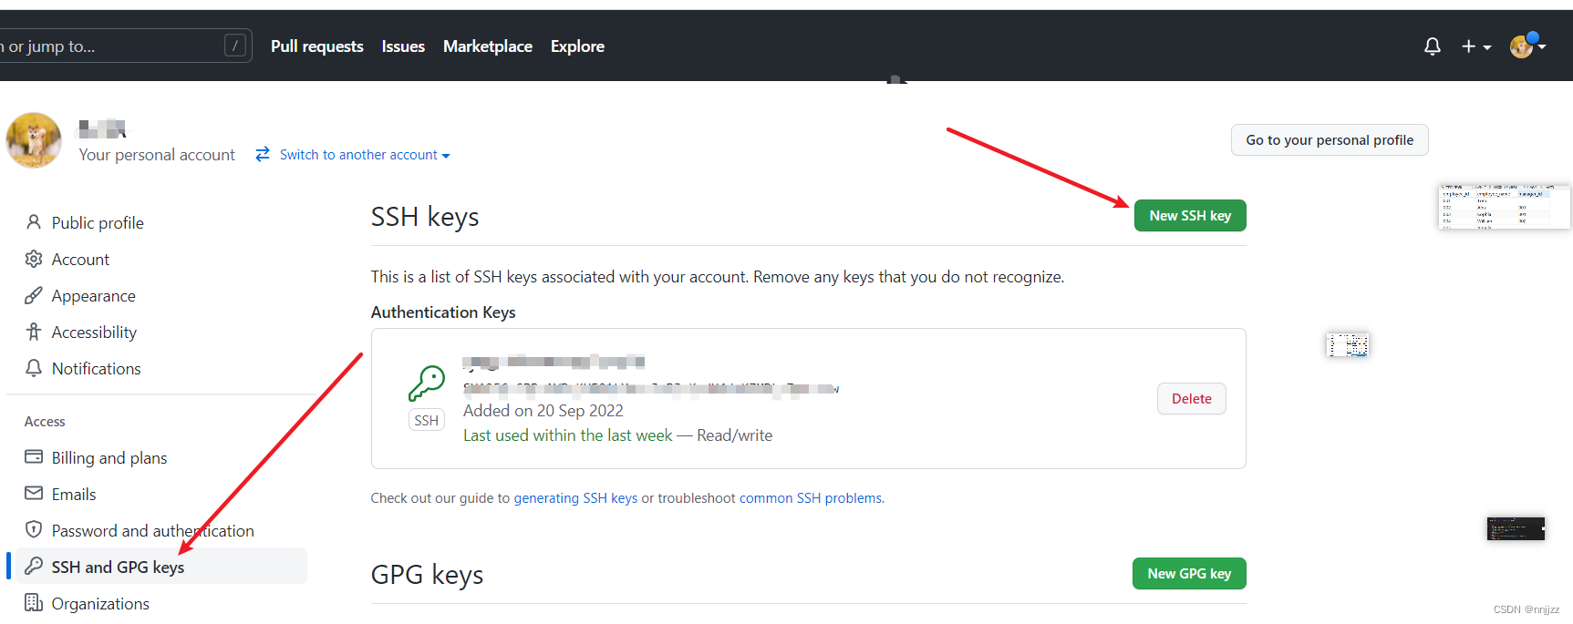Image resolution: width=1573 pixels, height=624 pixels.
Task: Open the notifications bell icon
Action: coord(1433,46)
